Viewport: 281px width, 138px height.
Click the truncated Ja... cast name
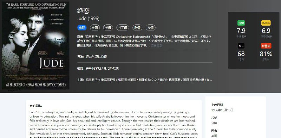click(209, 80)
